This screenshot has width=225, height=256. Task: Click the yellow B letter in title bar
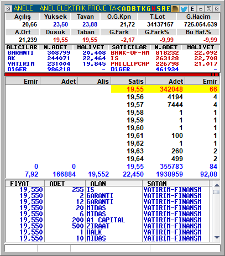tap(134, 9)
